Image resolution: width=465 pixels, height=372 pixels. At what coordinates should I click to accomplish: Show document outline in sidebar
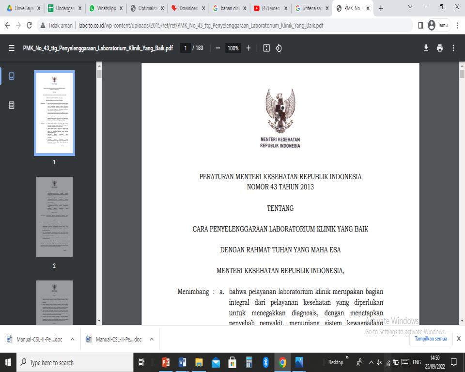(12, 105)
